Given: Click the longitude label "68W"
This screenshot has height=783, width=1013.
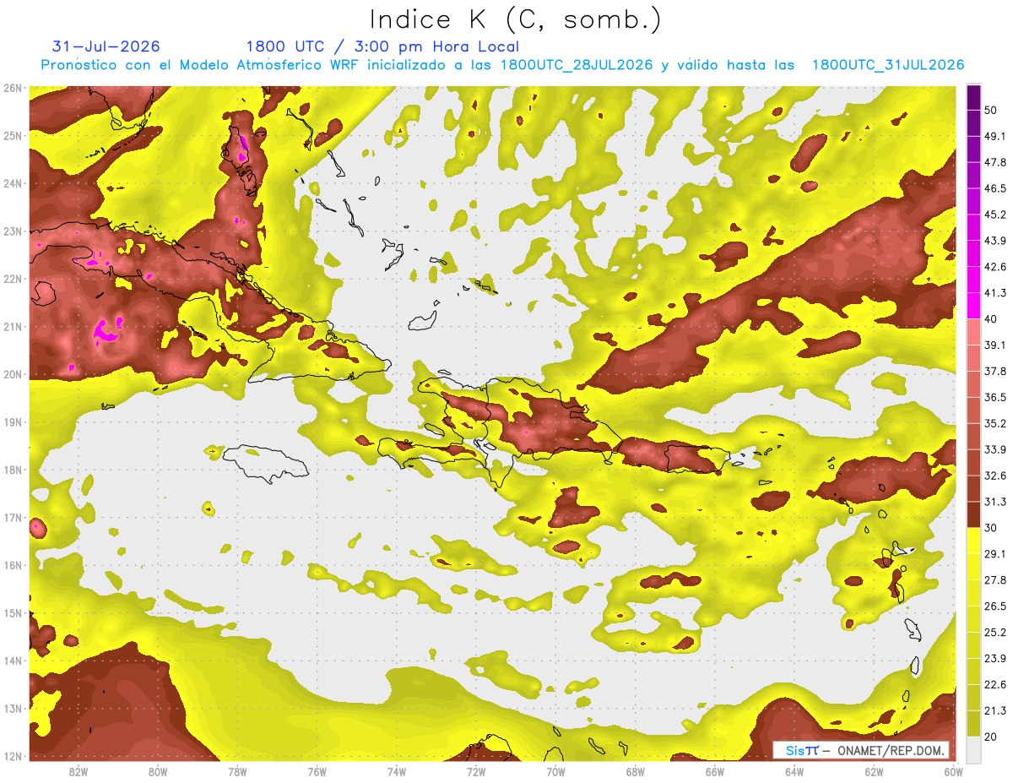Looking at the screenshot, I should 636,772.
